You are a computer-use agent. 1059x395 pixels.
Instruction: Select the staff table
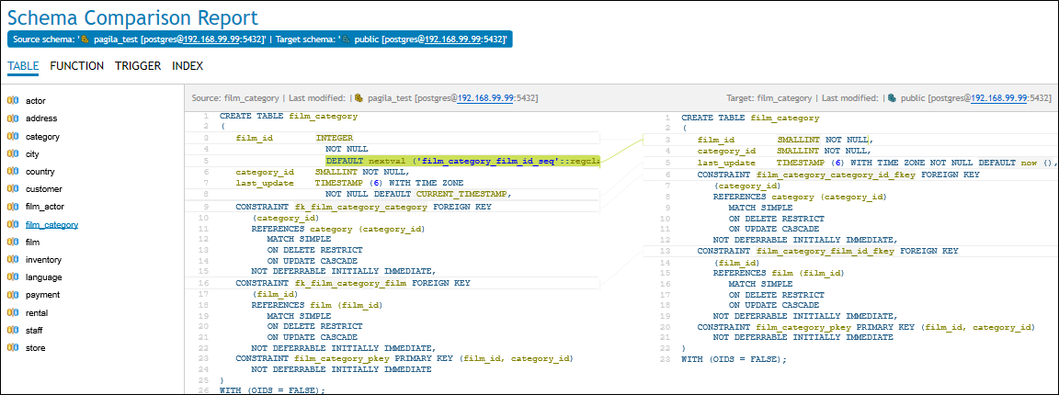click(x=34, y=330)
